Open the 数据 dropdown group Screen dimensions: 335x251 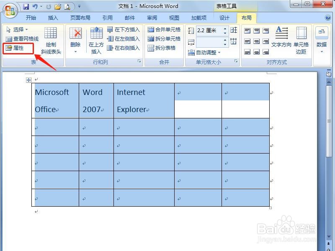322,40
